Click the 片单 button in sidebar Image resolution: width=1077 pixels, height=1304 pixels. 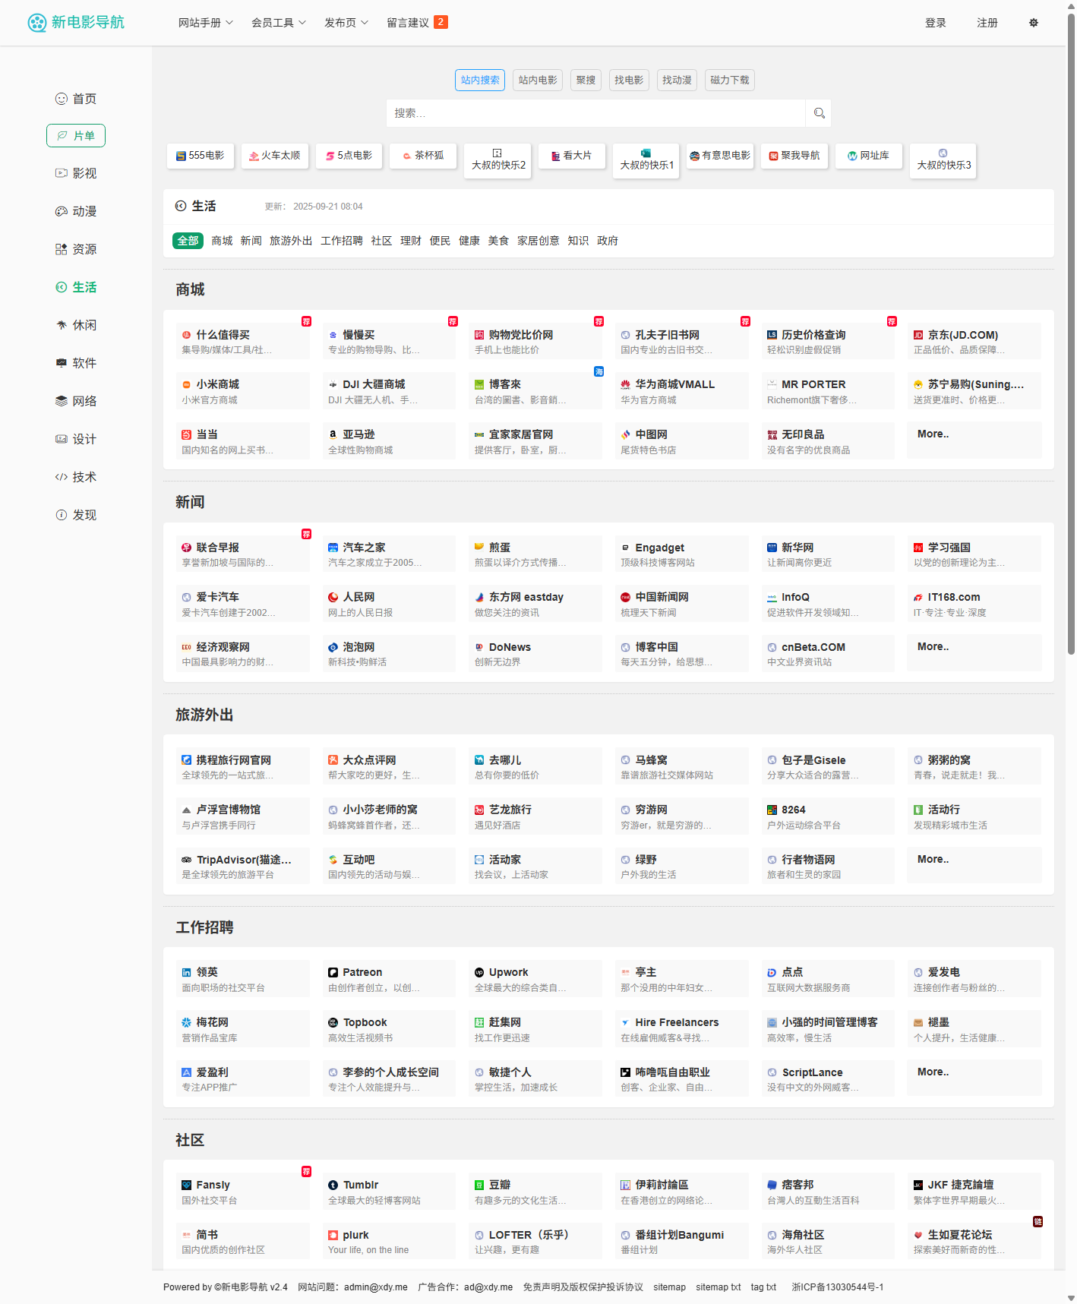[x=76, y=136]
